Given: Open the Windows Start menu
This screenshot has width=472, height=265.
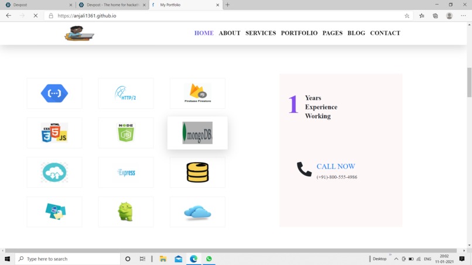Looking at the screenshot, I should [7, 259].
